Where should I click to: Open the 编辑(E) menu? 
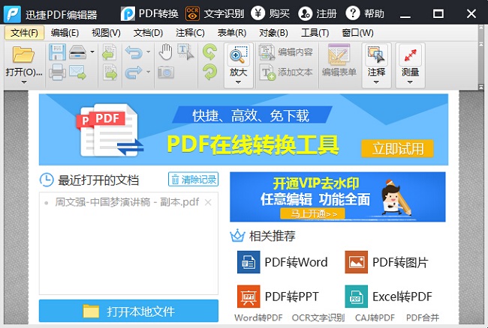coord(65,33)
